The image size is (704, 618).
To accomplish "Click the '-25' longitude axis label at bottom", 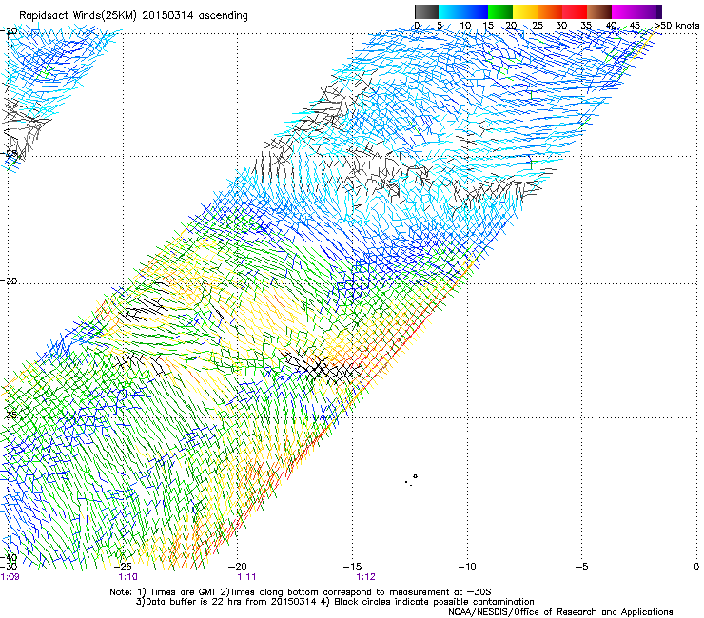I will (125, 567).
